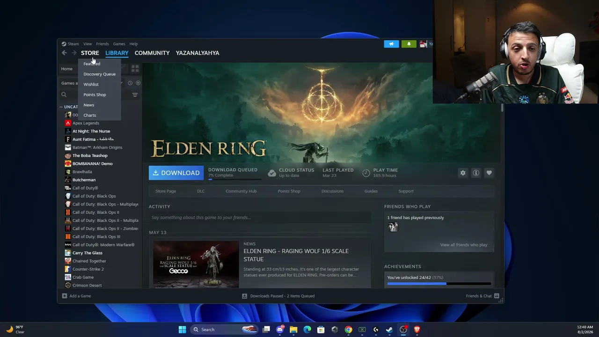Screen dimensions: 599x337
Task: Click the achievements progress bar
Action: 439,284
